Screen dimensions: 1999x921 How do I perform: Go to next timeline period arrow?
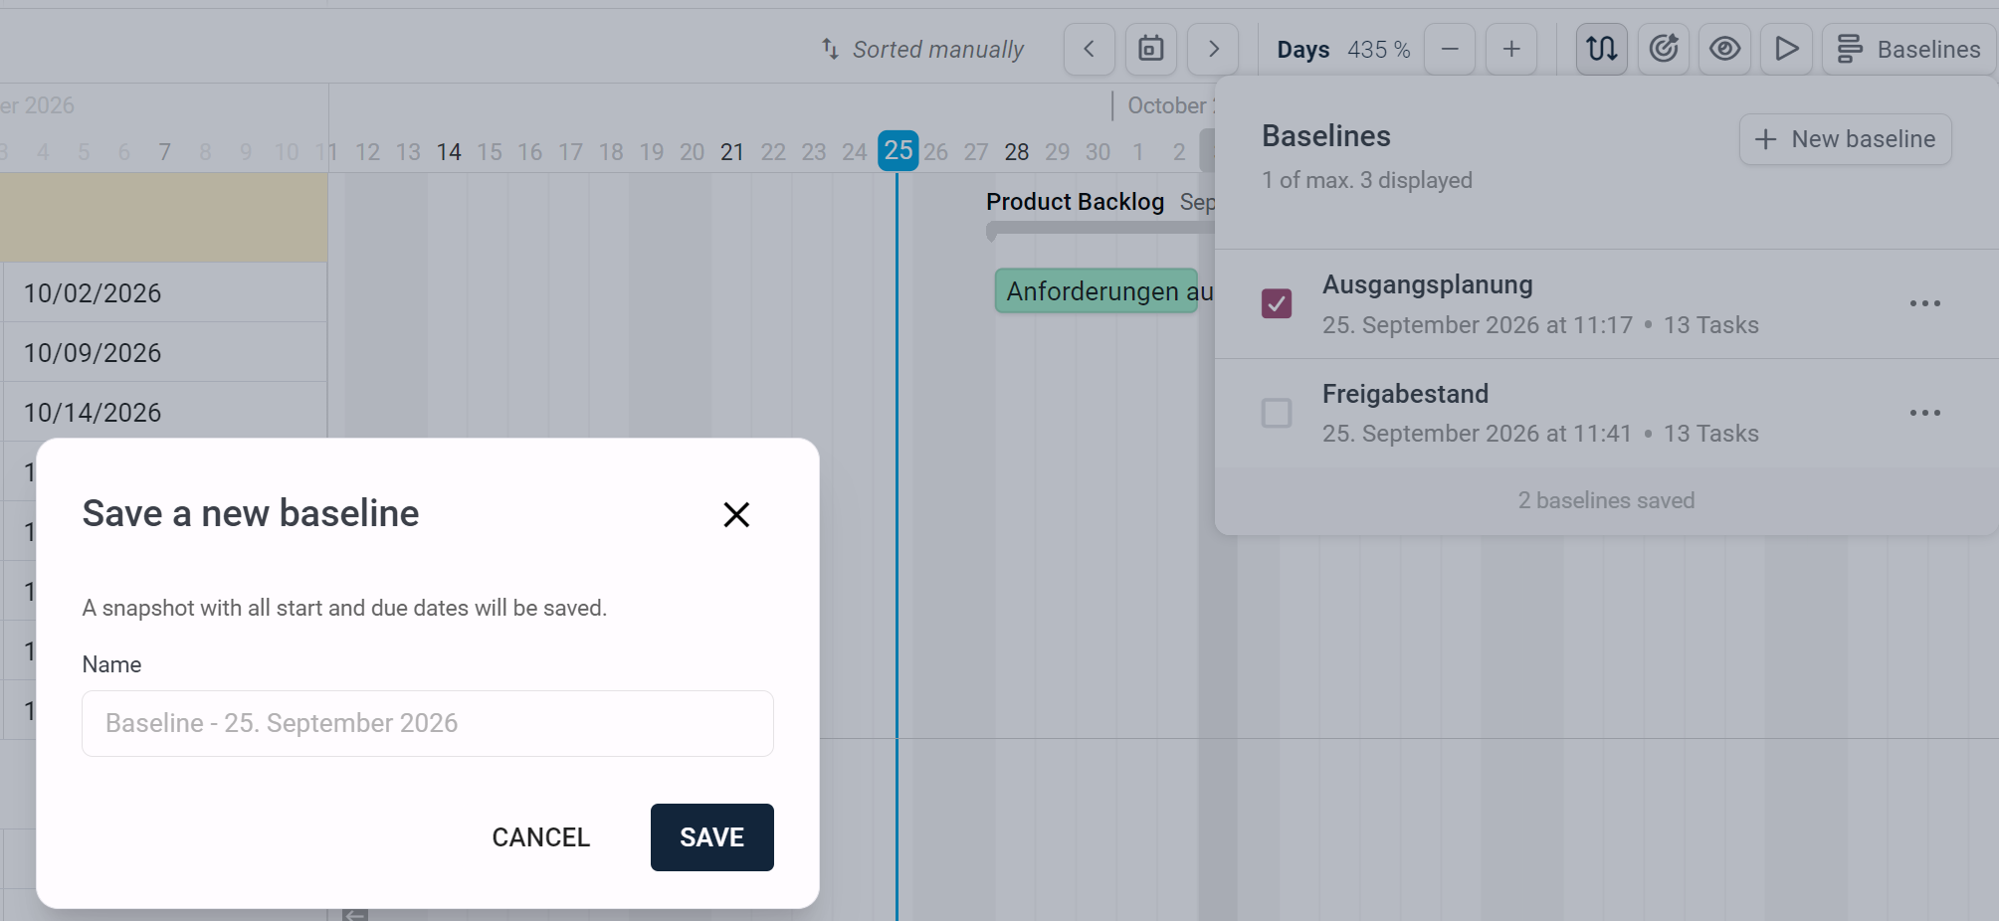(x=1213, y=49)
